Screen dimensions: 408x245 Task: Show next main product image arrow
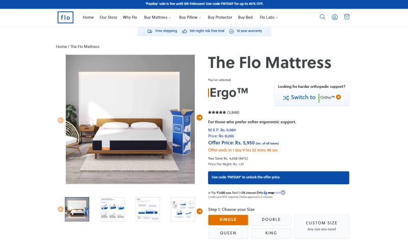[x=199, y=117]
